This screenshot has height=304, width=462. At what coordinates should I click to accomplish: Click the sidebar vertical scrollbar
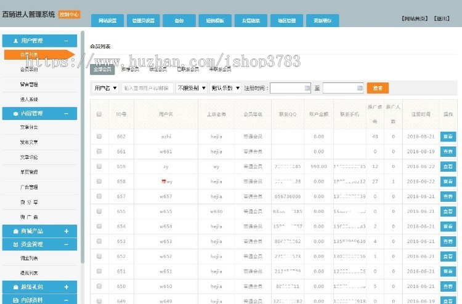83,147
